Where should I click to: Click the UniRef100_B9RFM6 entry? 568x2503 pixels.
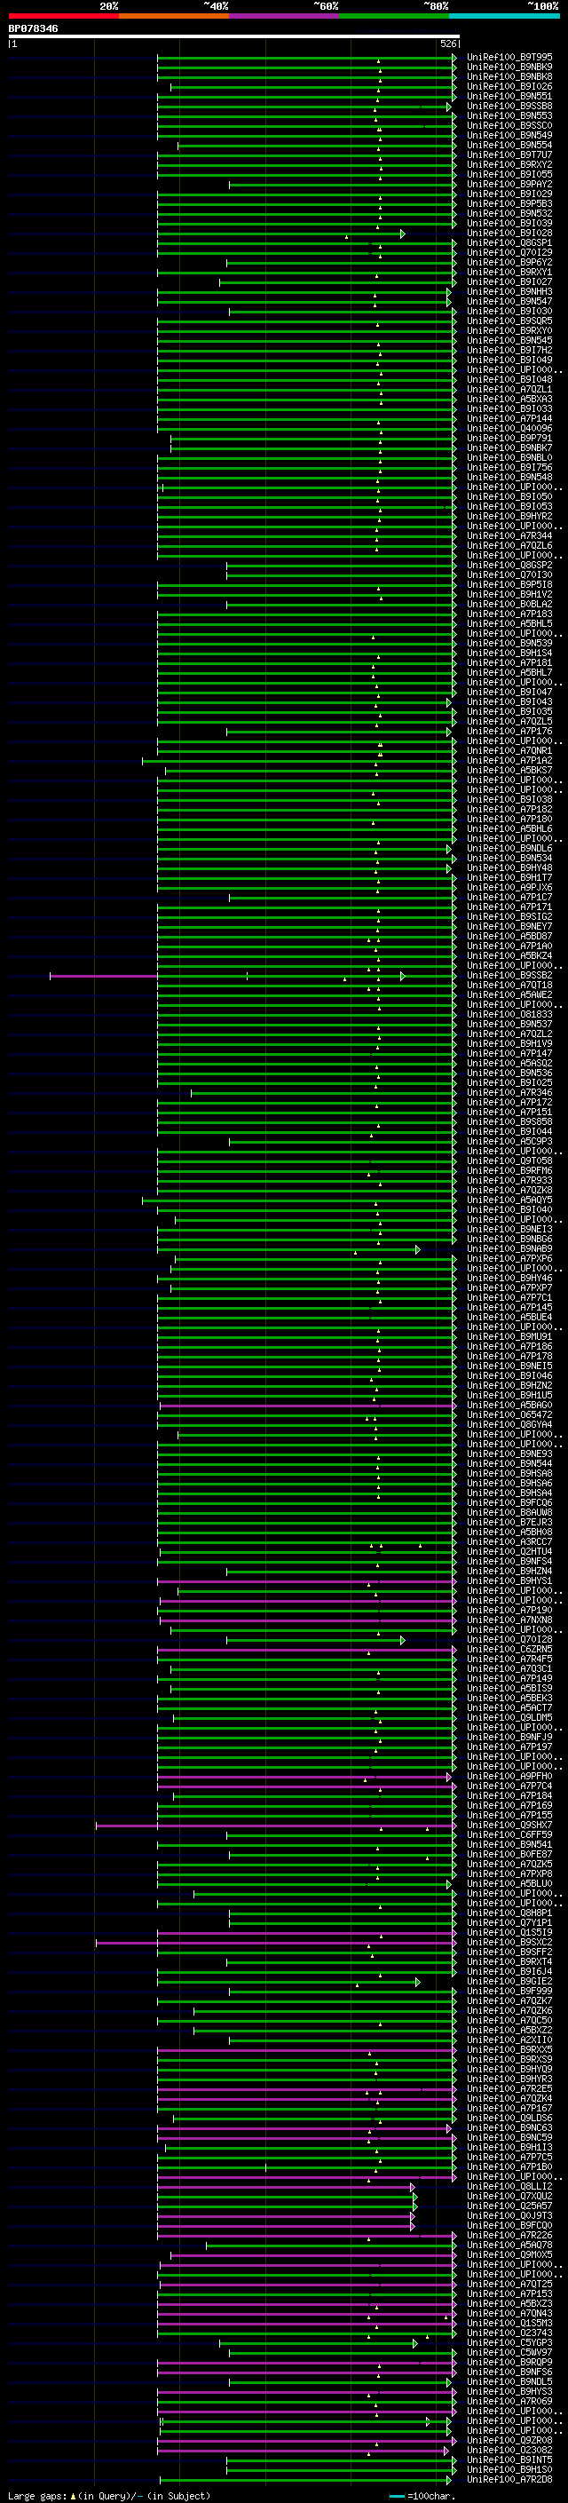coord(509,1171)
